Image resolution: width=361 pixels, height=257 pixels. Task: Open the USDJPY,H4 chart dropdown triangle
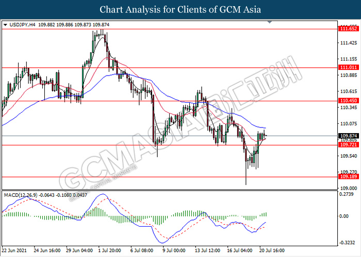click(x=6, y=25)
